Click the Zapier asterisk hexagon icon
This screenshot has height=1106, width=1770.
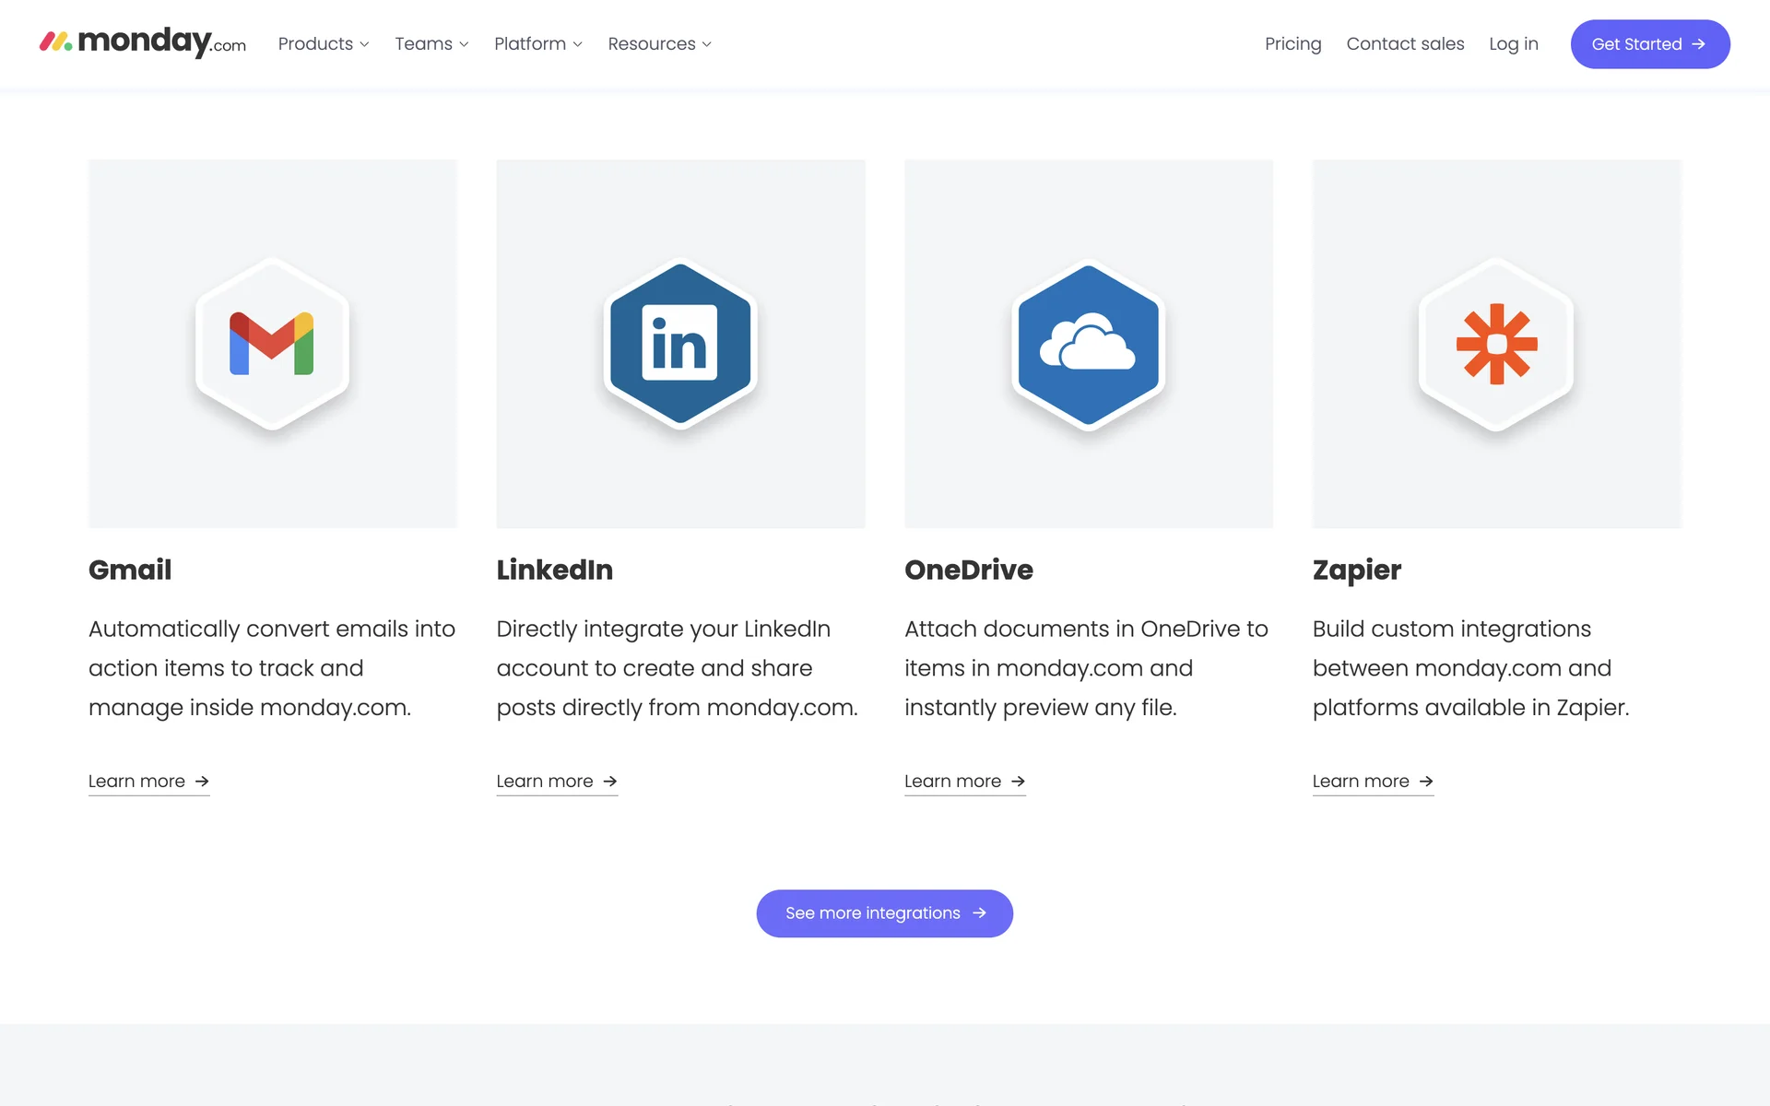click(x=1496, y=344)
